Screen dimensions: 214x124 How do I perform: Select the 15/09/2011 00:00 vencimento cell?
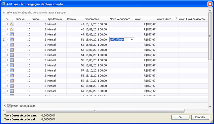[97, 65]
